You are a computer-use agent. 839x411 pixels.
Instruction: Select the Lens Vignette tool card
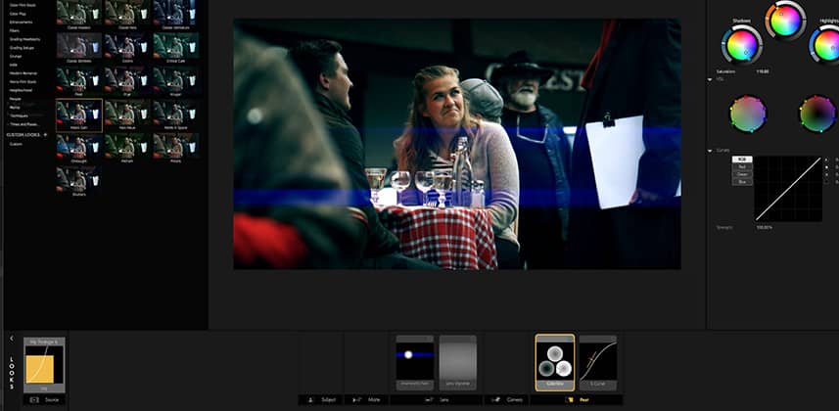pos(457,362)
